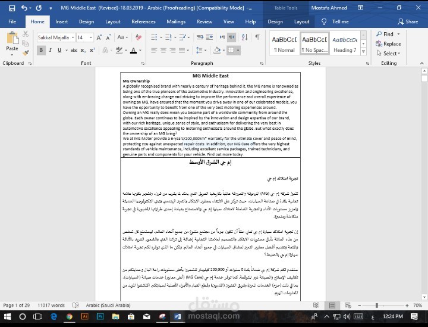Open Ribbon Display Options icon
428x327 pixels.
(x=361, y=8)
